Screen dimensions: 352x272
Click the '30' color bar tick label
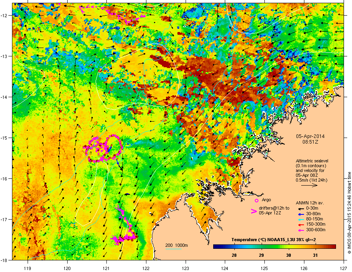click(288, 255)
